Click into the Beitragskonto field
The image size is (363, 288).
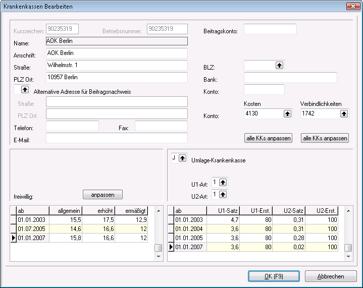270,29
